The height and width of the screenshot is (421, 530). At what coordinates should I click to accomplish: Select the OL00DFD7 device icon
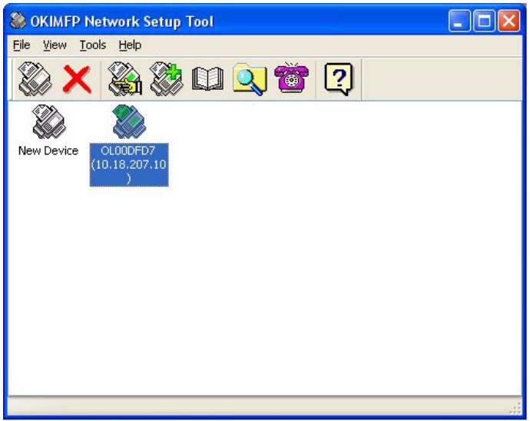tap(129, 121)
